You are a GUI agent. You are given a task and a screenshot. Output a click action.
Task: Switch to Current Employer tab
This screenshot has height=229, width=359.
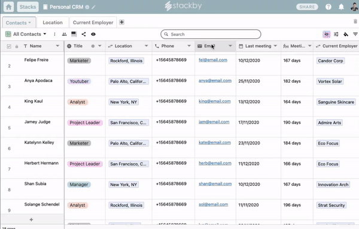(x=93, y=23)
